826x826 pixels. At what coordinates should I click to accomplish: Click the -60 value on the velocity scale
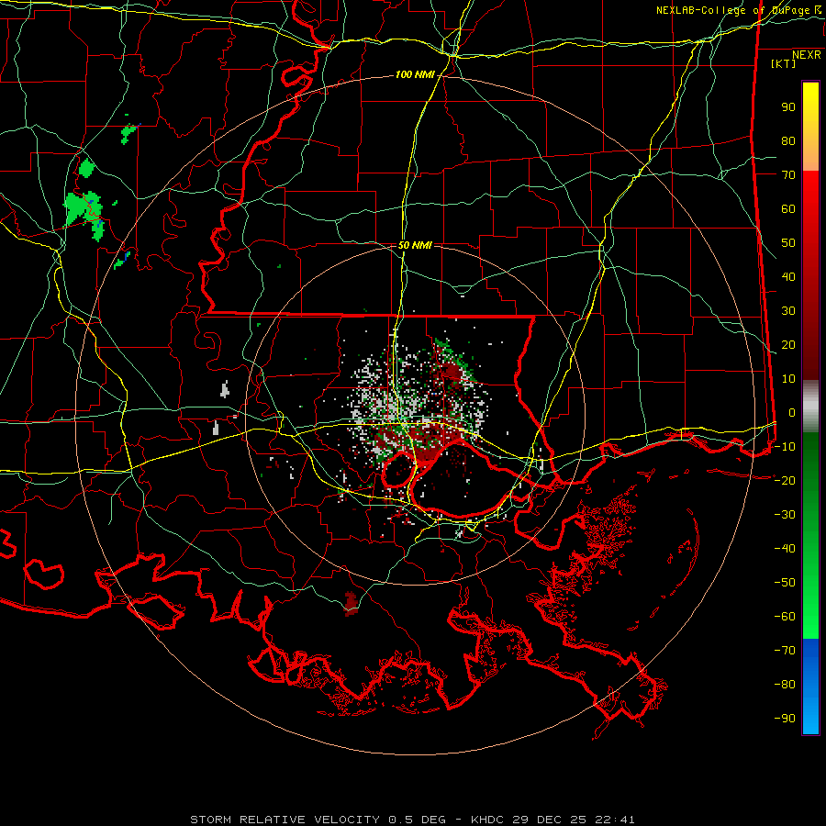[785, 617]
